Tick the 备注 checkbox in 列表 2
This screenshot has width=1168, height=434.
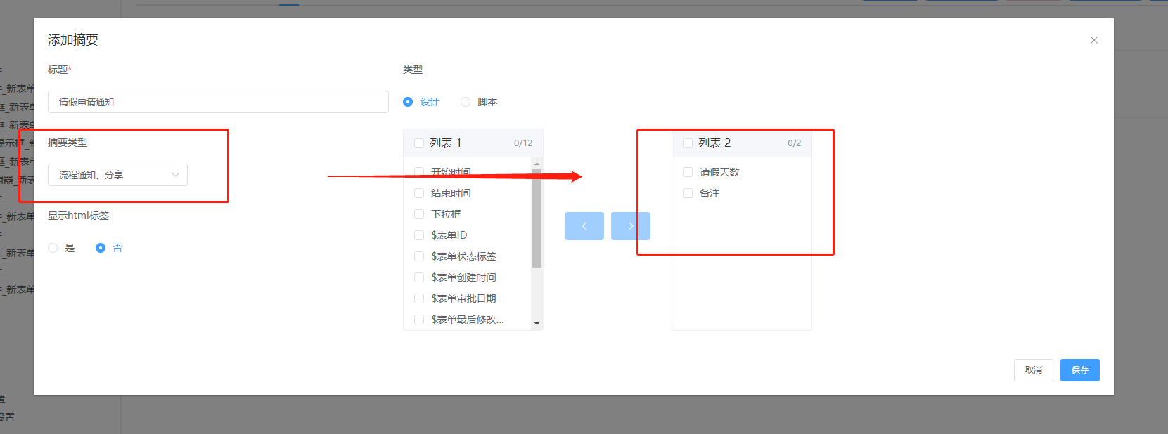coord(688,193)
